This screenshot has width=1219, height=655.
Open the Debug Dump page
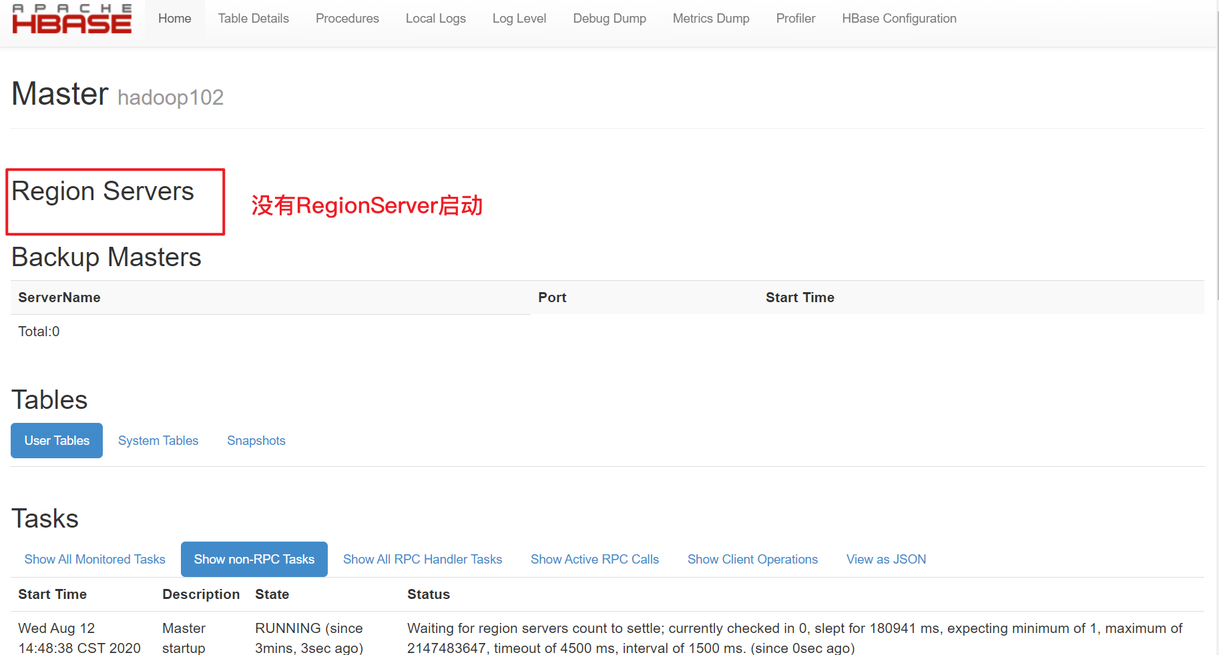coord(609,19)
